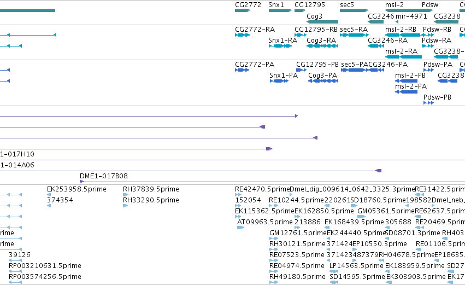Screen dimensions: 465x285
Task: Click the msl-2-RB transcript label
Action: (x=401, y=30)
